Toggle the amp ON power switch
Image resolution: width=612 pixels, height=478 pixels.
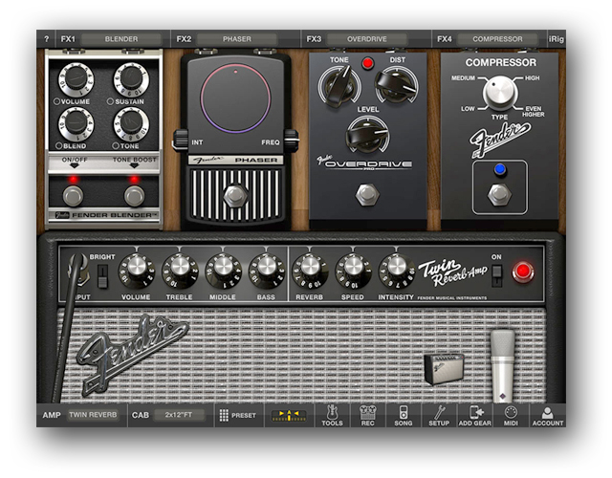496,275
